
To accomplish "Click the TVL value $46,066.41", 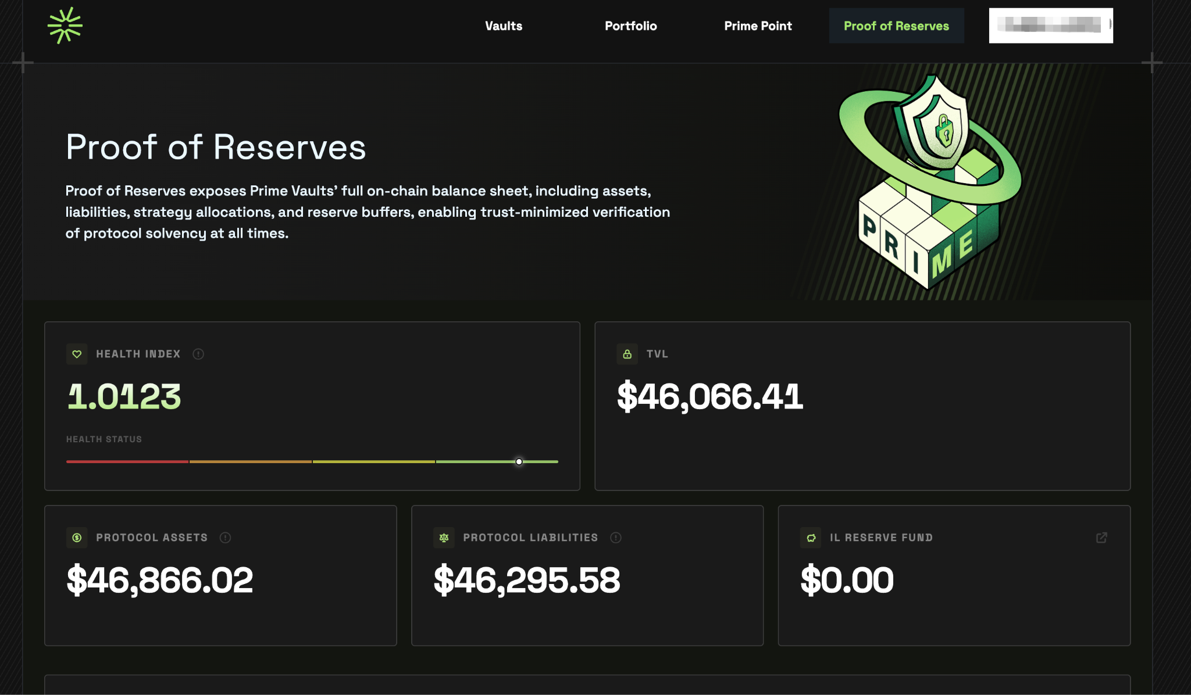I will pyautogui.click(x=709, y=397).
